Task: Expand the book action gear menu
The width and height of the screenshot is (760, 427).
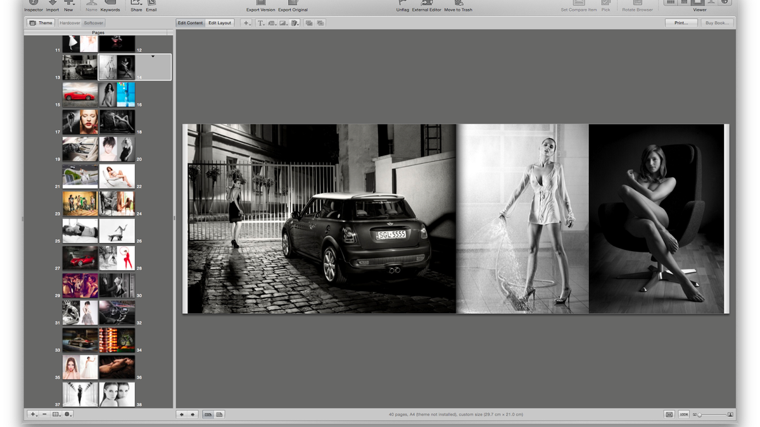Action: coord(68,414)
